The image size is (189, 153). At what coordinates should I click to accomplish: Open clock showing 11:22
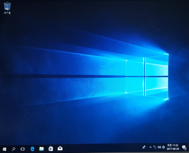pos(173,145)
